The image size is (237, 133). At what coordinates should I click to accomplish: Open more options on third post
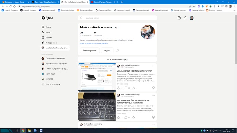tap(154, 125)
